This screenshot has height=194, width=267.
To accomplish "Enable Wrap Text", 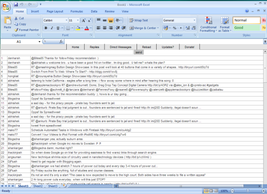I will pyautogui.click(x=138, y=20).
